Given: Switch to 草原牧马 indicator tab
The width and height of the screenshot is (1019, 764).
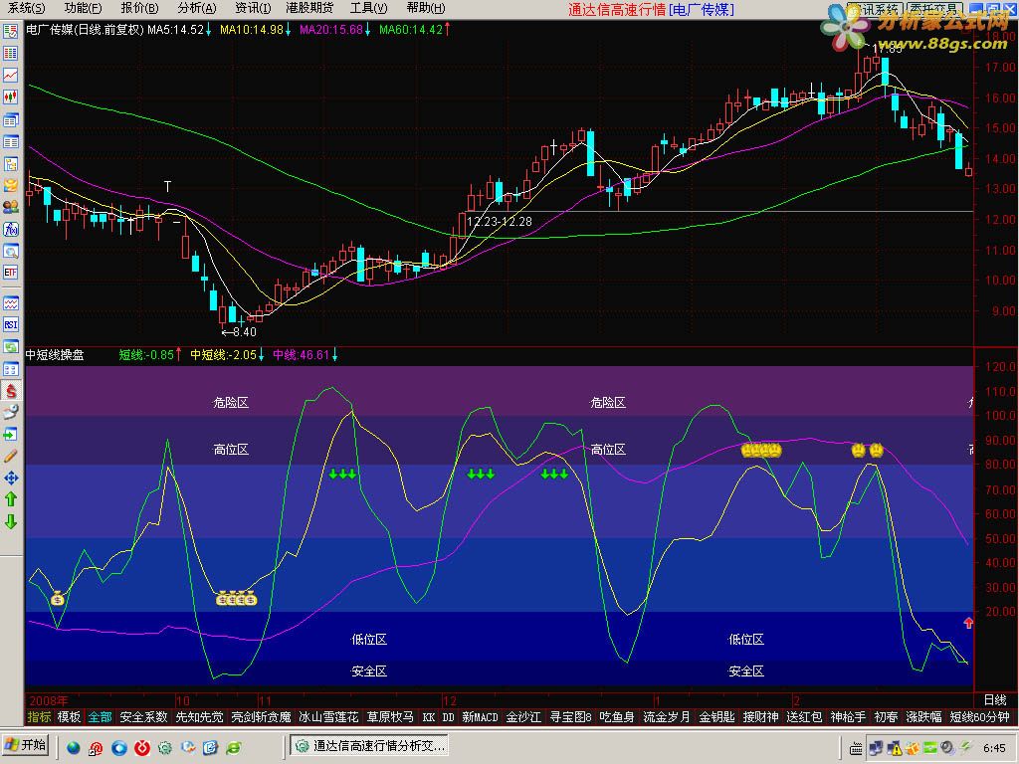Looking at the screenshot, I should pos(390,717).
